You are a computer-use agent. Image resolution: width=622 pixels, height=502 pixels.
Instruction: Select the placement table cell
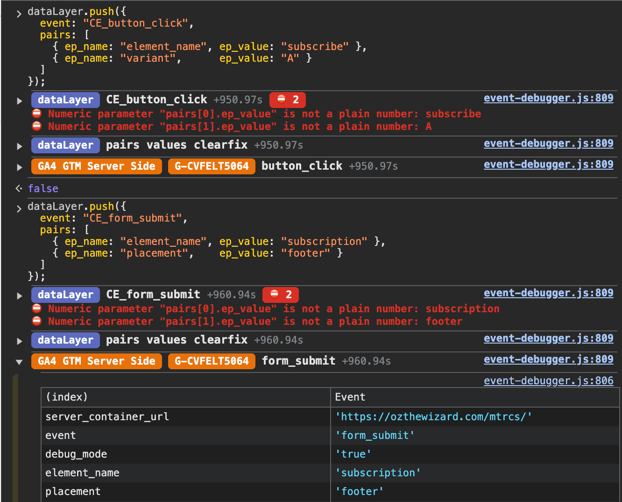pos(186,491)
